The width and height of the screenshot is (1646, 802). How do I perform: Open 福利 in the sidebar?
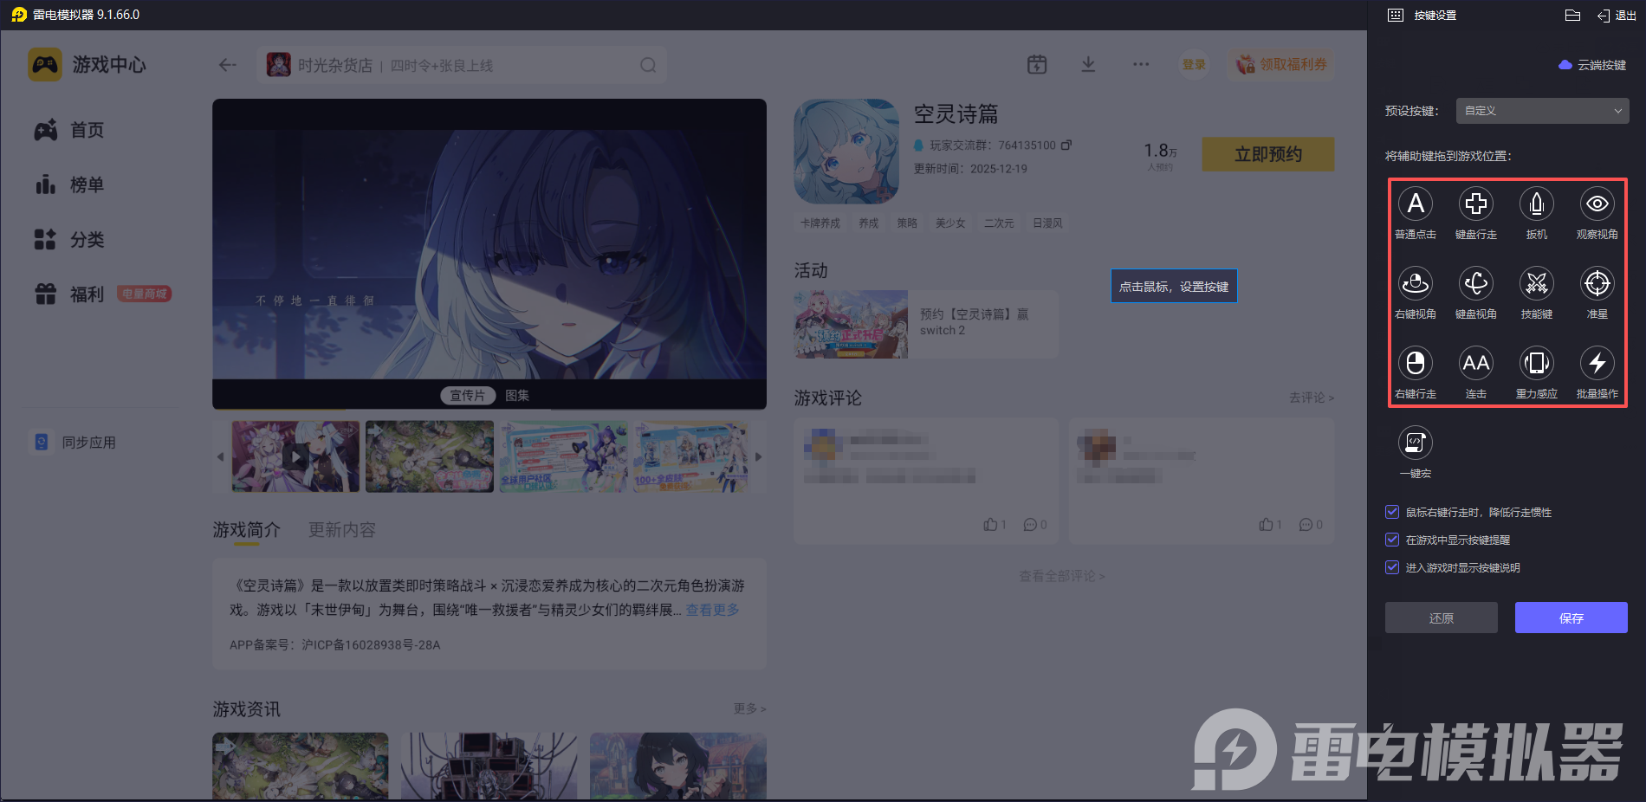point(69,294)
